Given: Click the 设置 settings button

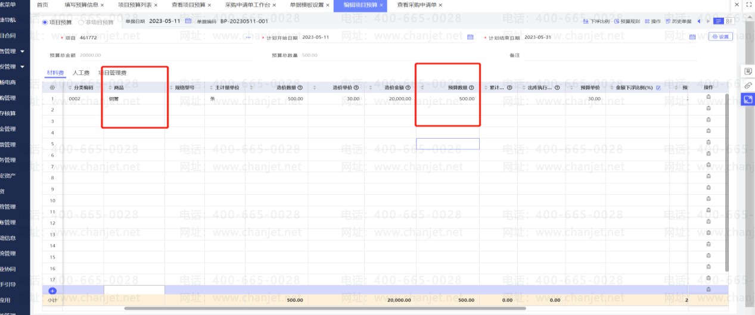Looking at the screenshot, I should coord(720,37).
